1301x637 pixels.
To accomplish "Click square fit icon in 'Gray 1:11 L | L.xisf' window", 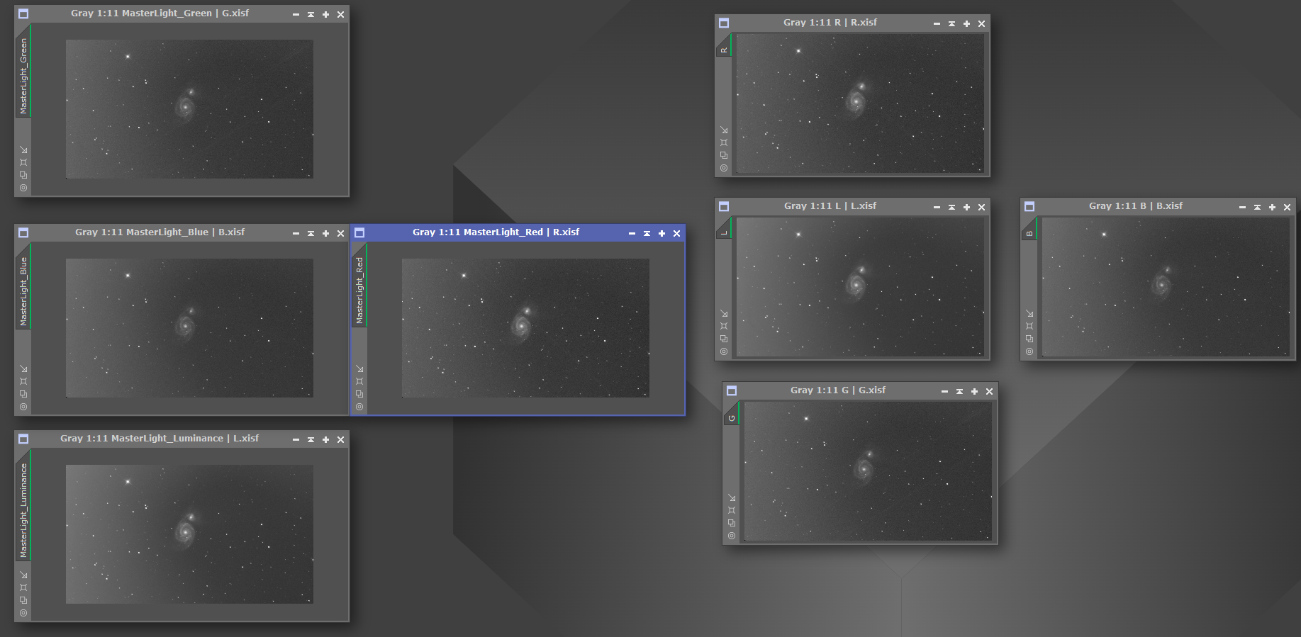I will pyautogui.click(x=724, y=326).
